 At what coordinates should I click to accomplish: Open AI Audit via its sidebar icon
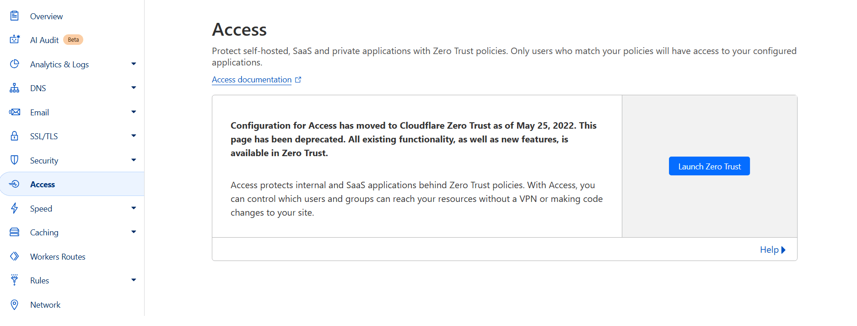(14, 39)
